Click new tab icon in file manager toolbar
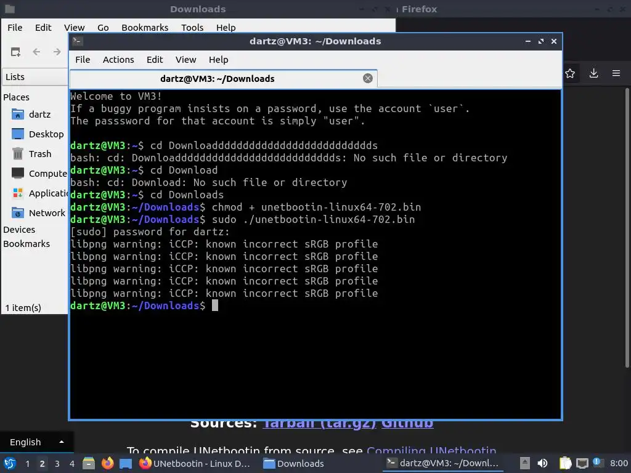This screenshot has width=631, height=473. tap(15, 52)
